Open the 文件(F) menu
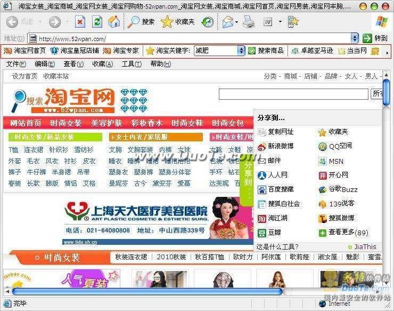Viewport: 394px width, 311px height. pyautogui.click(x=16, y=64)
